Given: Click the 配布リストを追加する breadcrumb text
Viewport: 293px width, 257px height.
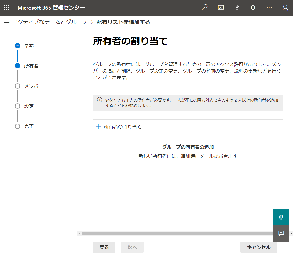Looking at the screenshot, I should tap(123, 22).
